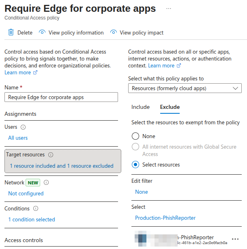Click the info icon next to Users

23,127
